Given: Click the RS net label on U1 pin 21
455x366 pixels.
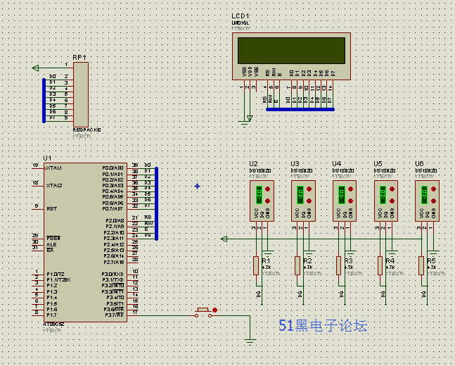Looking at the screenshot, I should pos(148,217).
